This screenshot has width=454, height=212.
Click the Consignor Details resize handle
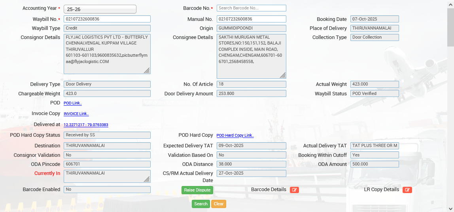tap(147, 71)
